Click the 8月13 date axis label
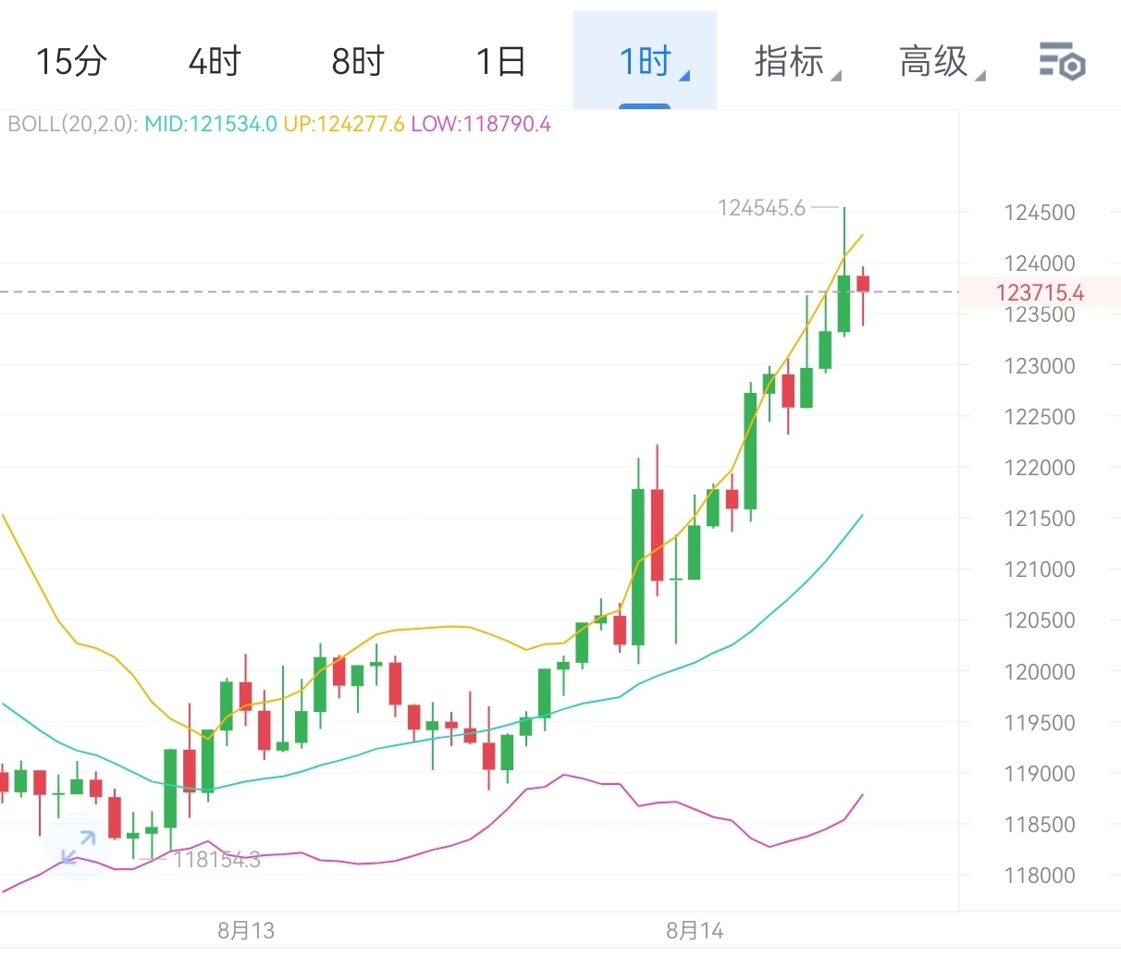The width and height of the screenshot is (1121, 956). tap(245, 931)
